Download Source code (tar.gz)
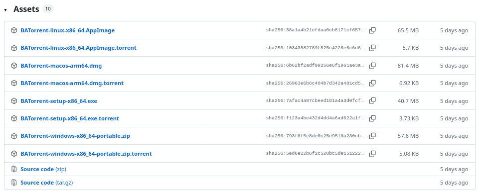Image resolution: width=478 pixels, height=195 pixels. [x=47, y=183]
